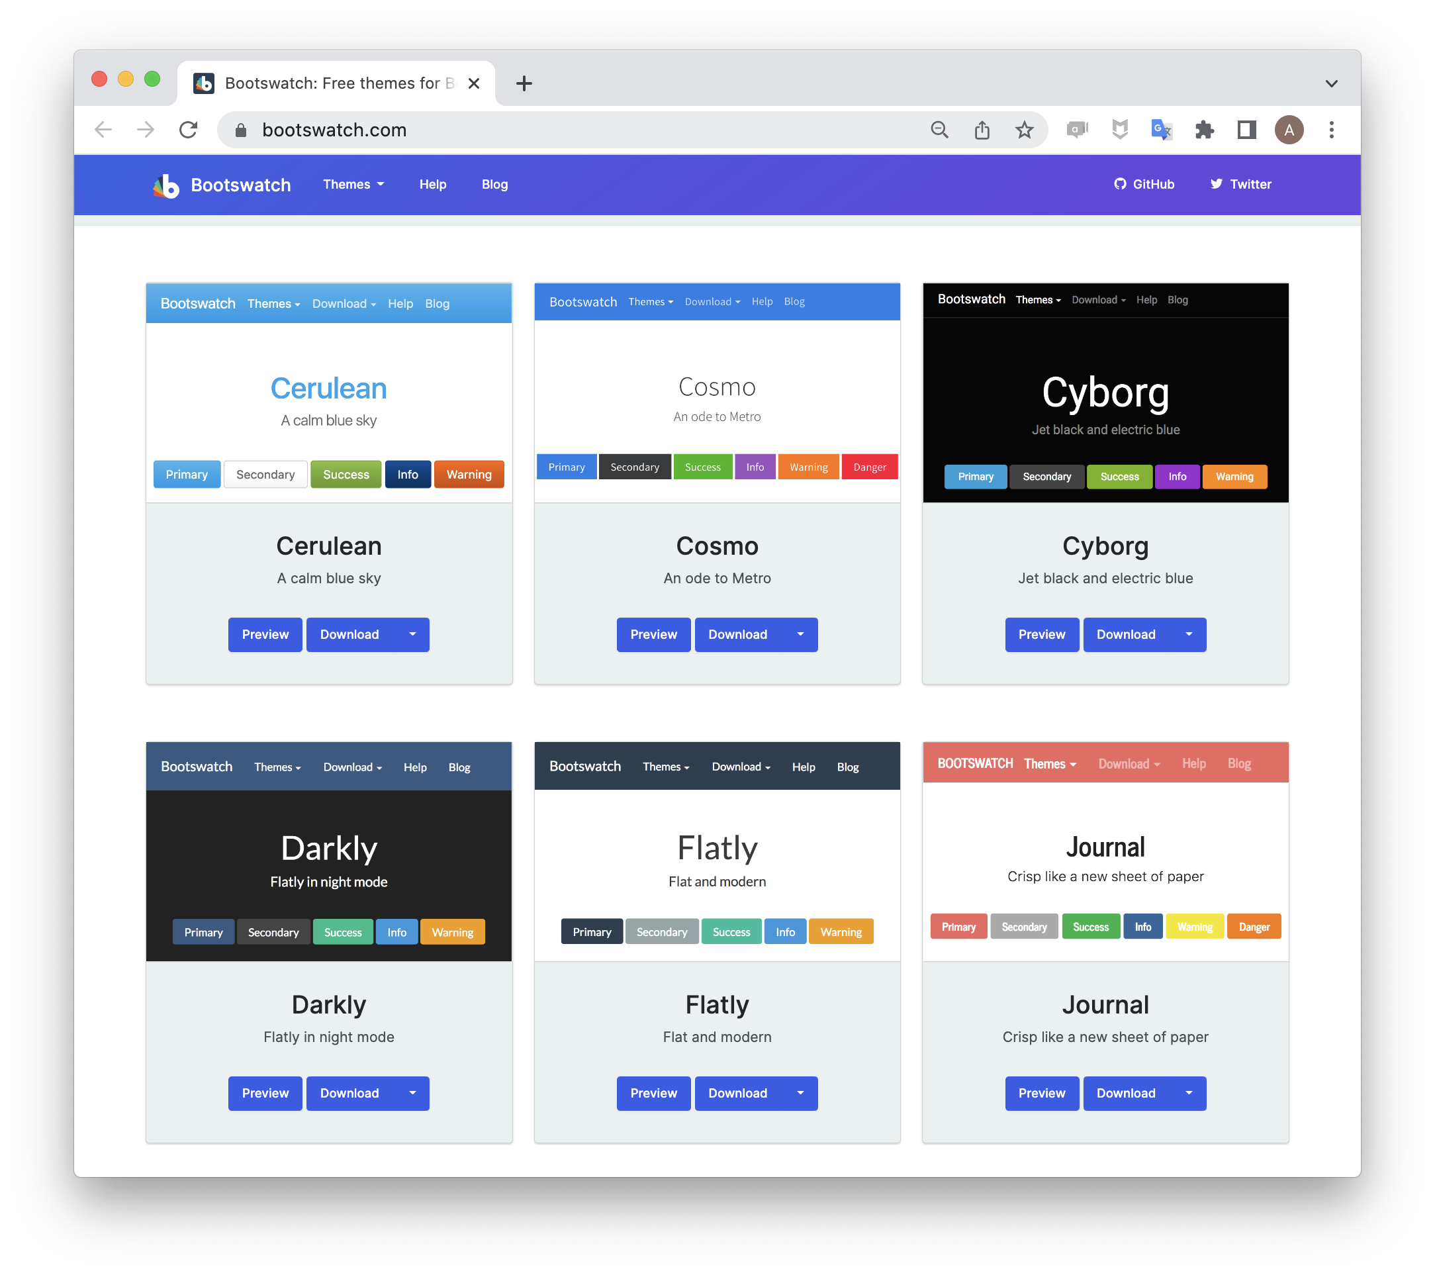Download the Flatly theme
Screen dimensions: 1435x1275
point(737,1092)
